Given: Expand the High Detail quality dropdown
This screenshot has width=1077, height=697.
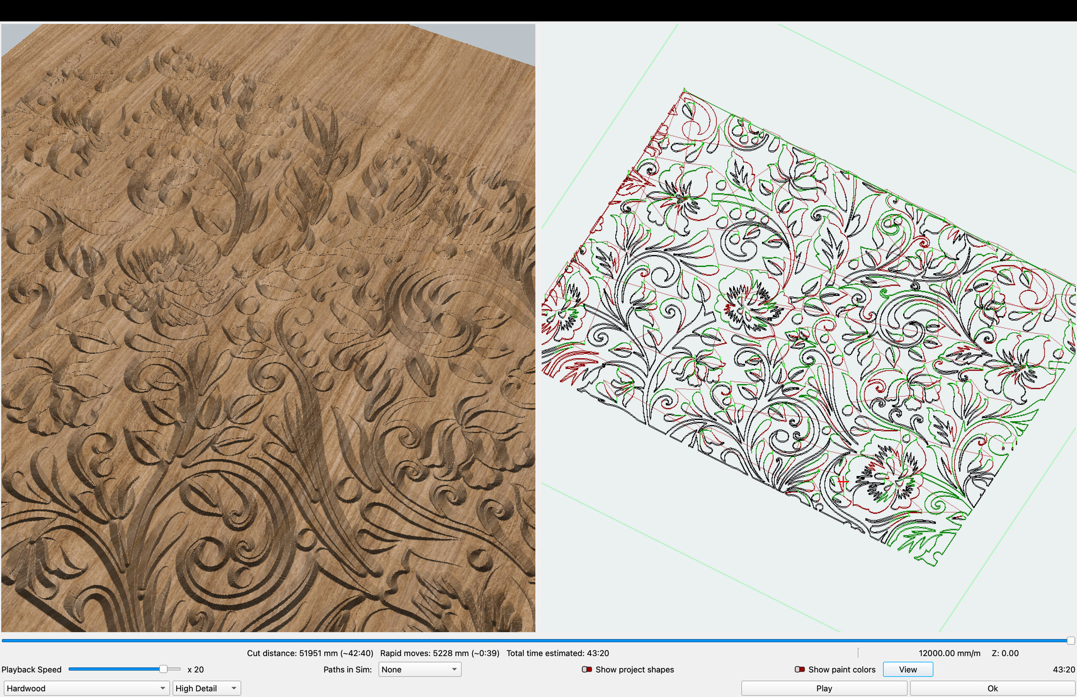Looking at the screenshot, I should (206, 688).
